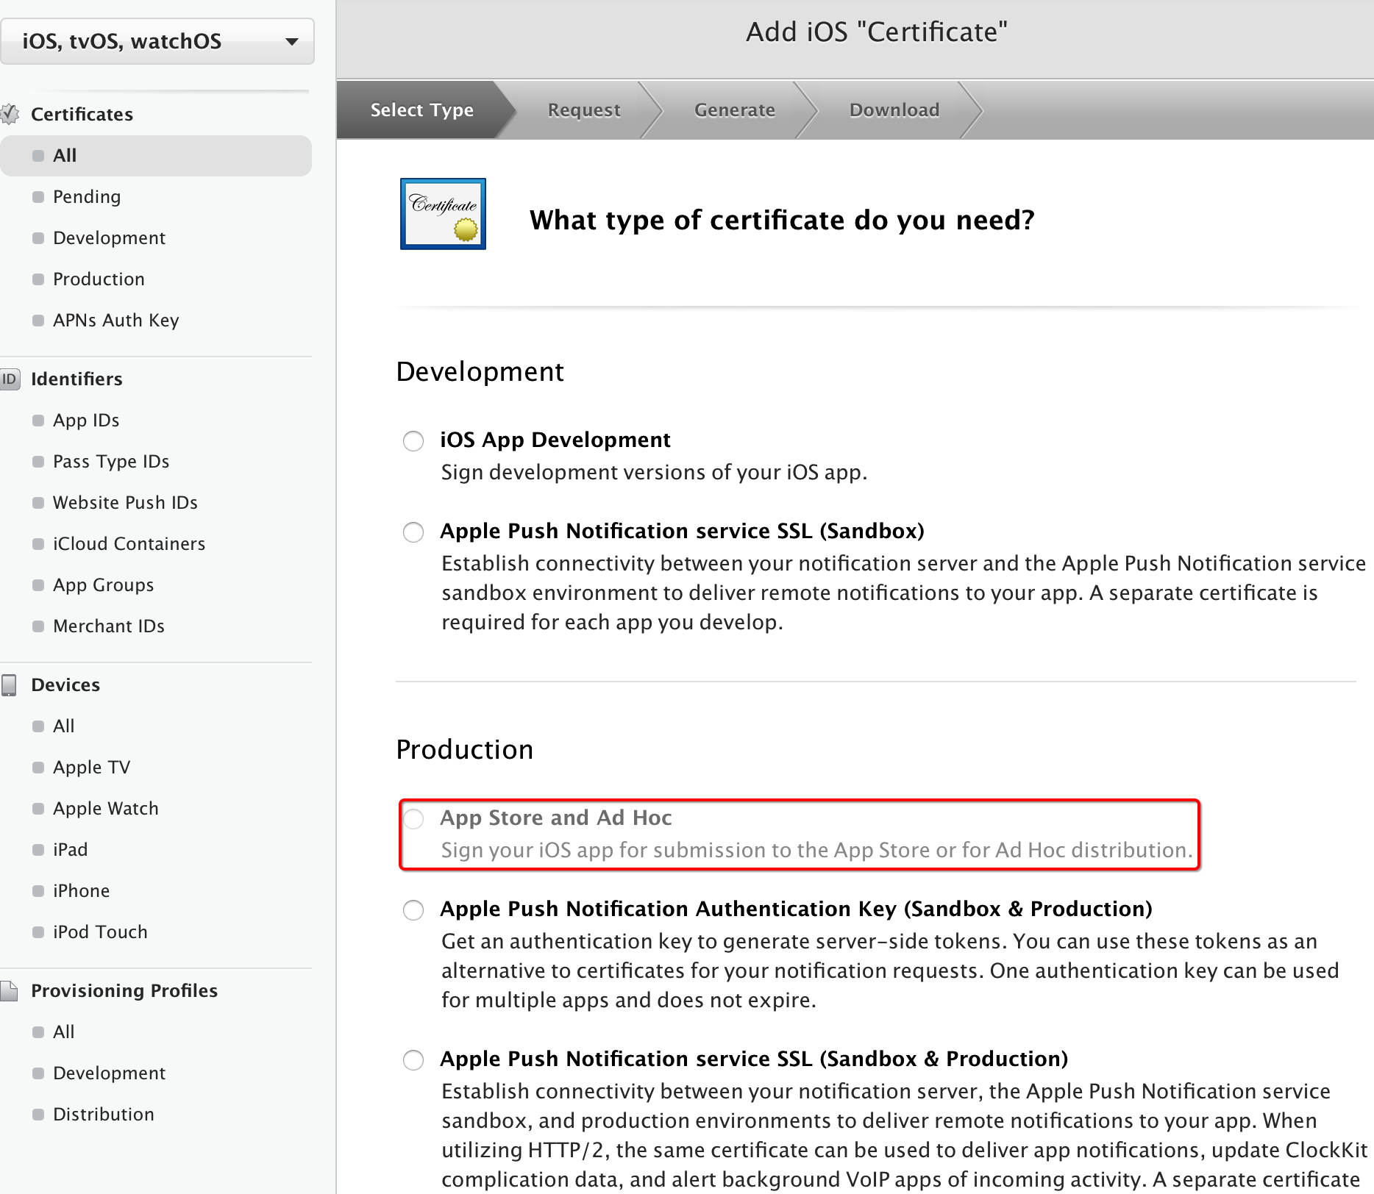Open iCloud Containers
The height and width of the screenshot is (1194, 1374).
129,543
